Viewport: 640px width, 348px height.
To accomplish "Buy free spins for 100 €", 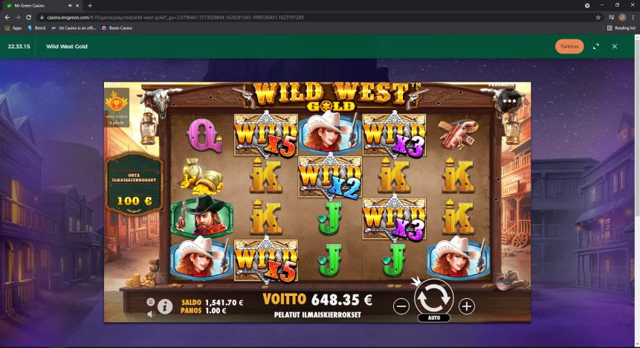I will pos(135,184).
